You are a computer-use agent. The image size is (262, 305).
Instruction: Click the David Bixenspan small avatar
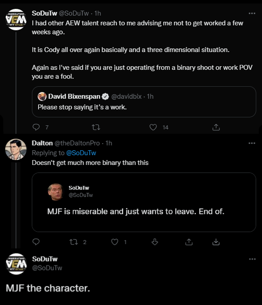point(42,96)
